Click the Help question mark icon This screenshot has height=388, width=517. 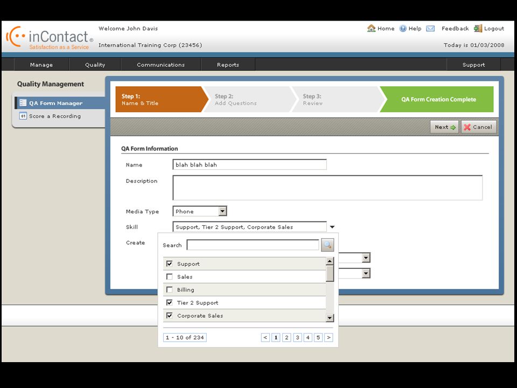point(403,29)
